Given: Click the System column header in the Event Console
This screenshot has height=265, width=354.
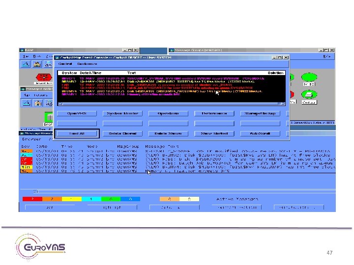Looking at the screenshot, I should pyautogui.click(x=69, y=73).
